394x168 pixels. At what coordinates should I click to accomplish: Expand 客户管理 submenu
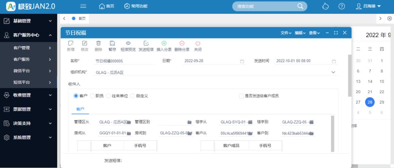(28, 48)
